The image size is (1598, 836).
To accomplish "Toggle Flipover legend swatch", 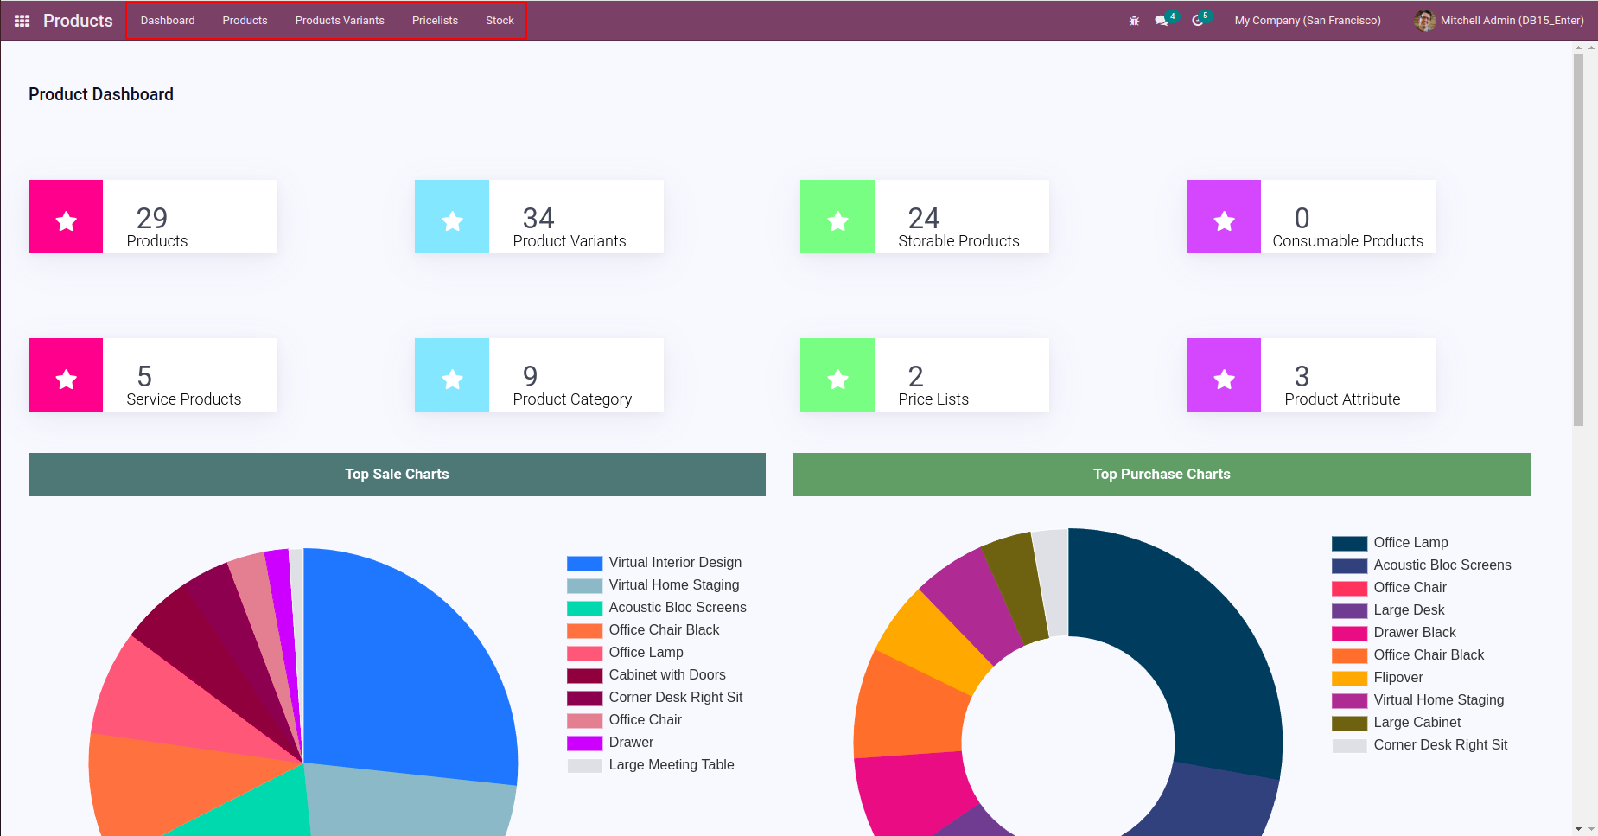I will [x=1349, y=679].
